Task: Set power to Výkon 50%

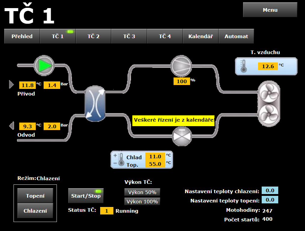Action: [142, 192]
